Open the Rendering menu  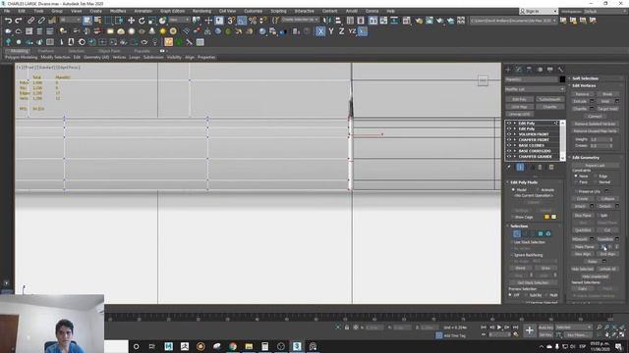pyautogui.click(x=201, y=11)
